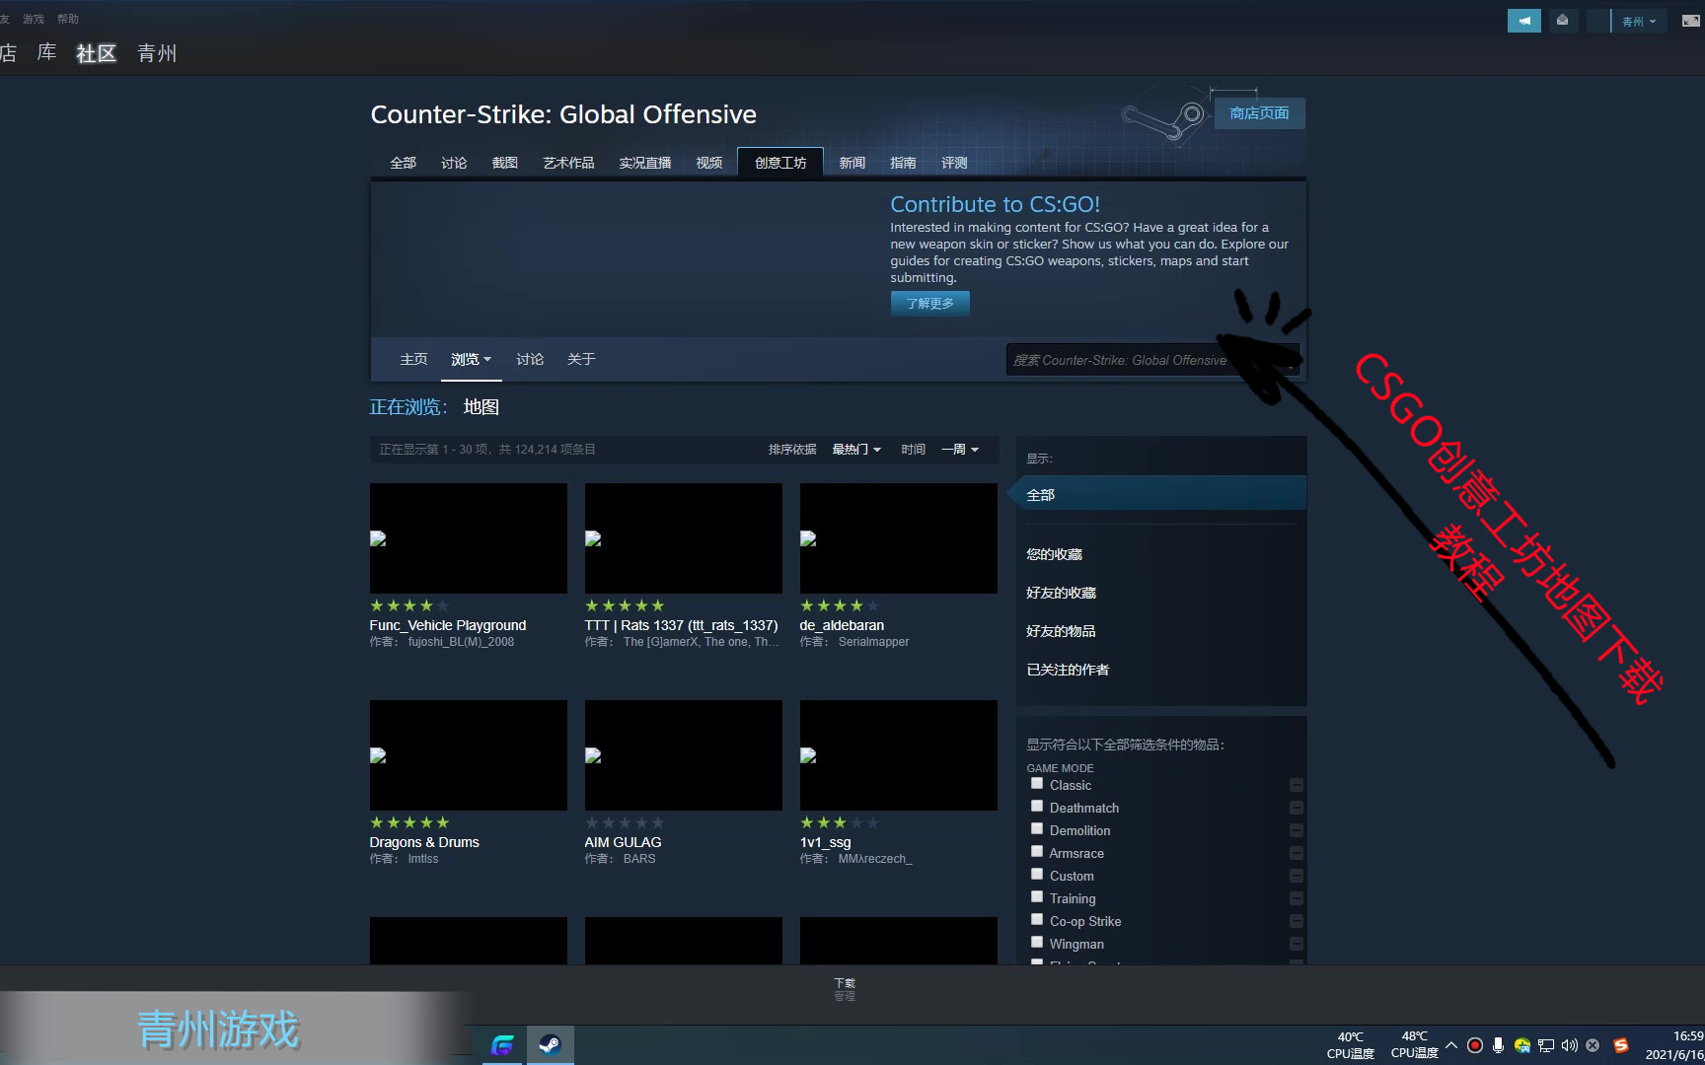The image size is (1705, 1065).
Task: Exclude Training with its minus icon
Action: (x=1297, y=898)
